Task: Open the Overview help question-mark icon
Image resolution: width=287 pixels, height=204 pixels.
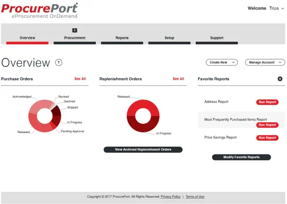Action: 59,63
